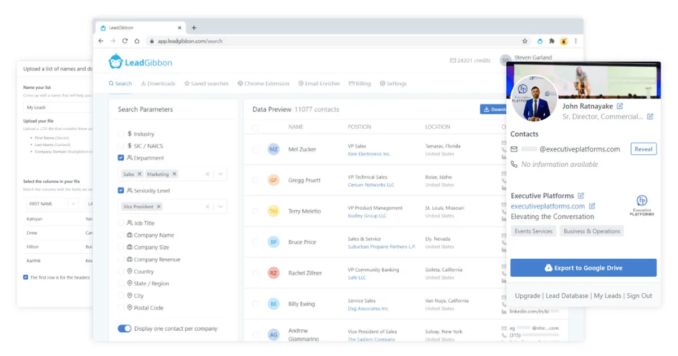678x356 pixels.
Task: Click Export to Google Drive button
Action: pos(584,268)
